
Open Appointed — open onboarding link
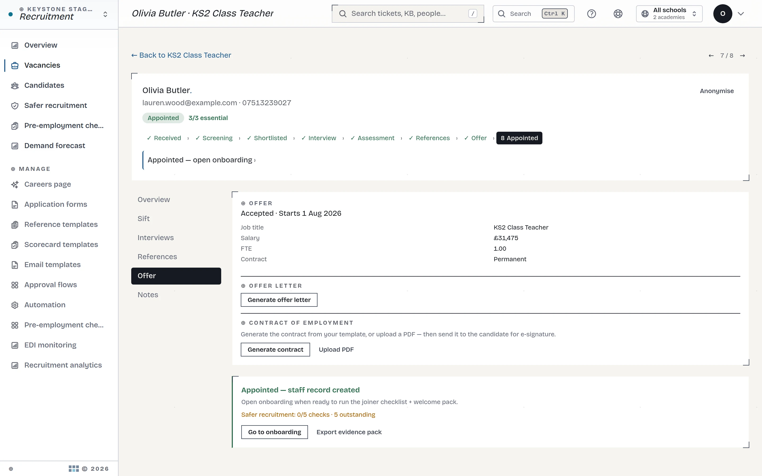[202, 160]
